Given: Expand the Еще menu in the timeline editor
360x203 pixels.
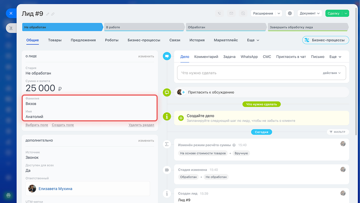Looking at the screenshot, I should pyautogui.click(x=335, y=57).
